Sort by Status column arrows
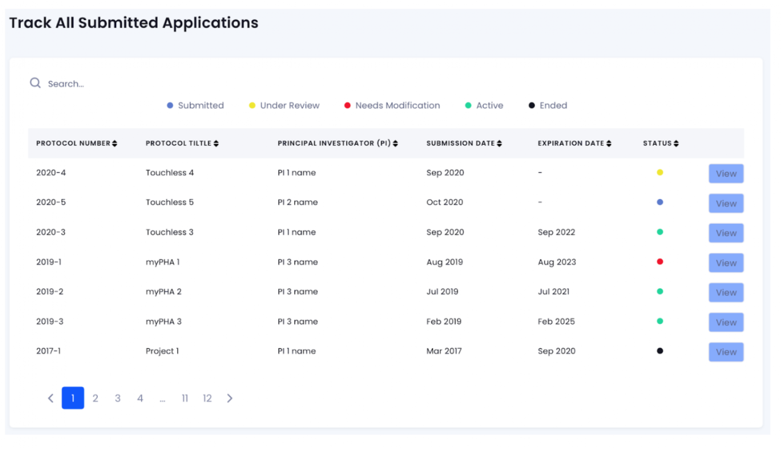Screen dimensions: 782x449 676,143
